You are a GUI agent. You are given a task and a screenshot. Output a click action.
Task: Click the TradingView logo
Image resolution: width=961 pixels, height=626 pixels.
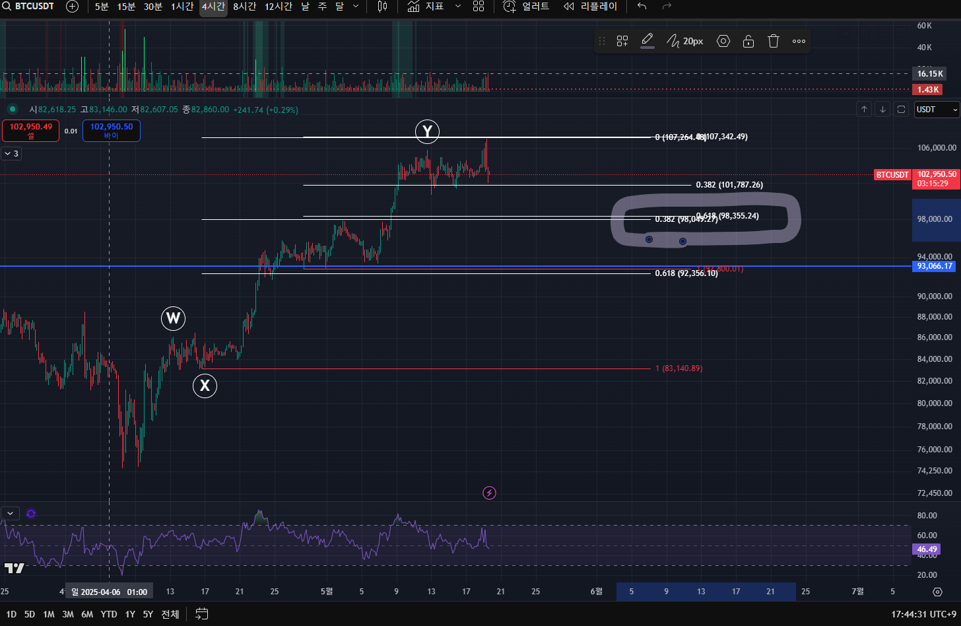tap(15, 568)
